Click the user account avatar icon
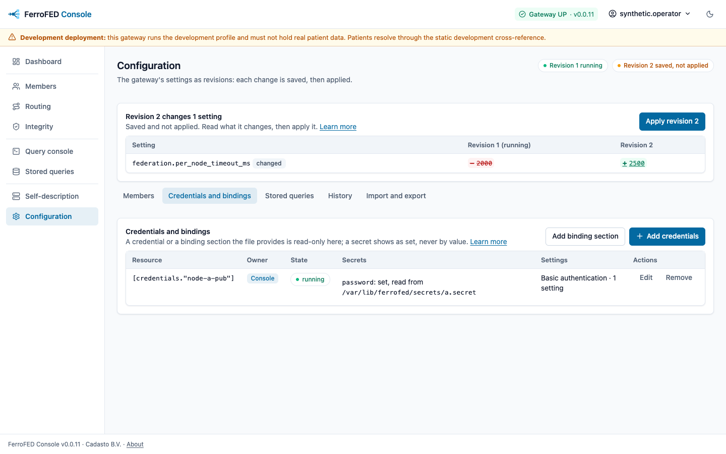The image size is (726, 454). tap(613, 14)
